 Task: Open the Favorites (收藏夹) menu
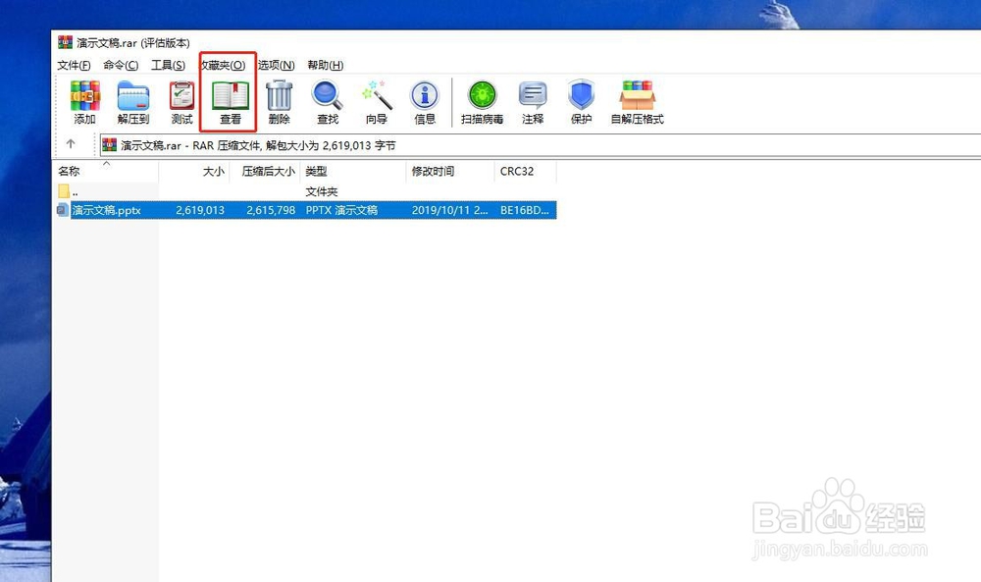pos(224,65)
